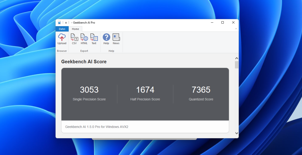Click the scrollbar up arrow

click(x=237, y=58)
